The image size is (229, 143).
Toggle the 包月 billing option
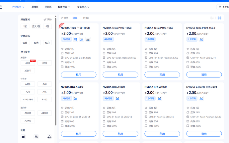point(47,43)
